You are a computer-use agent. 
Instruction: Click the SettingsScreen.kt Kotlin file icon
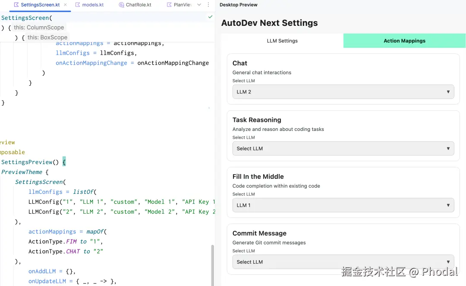(x=16, y=5)
